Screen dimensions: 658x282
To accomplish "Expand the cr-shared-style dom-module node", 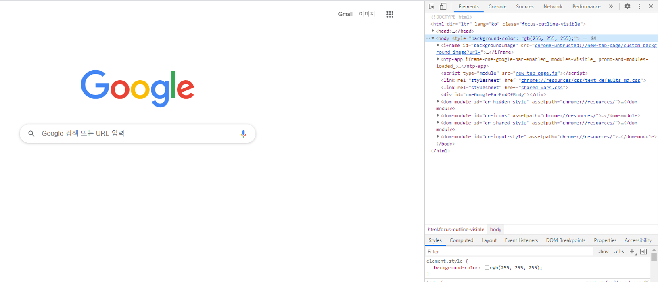I will [x=438, y=123].
